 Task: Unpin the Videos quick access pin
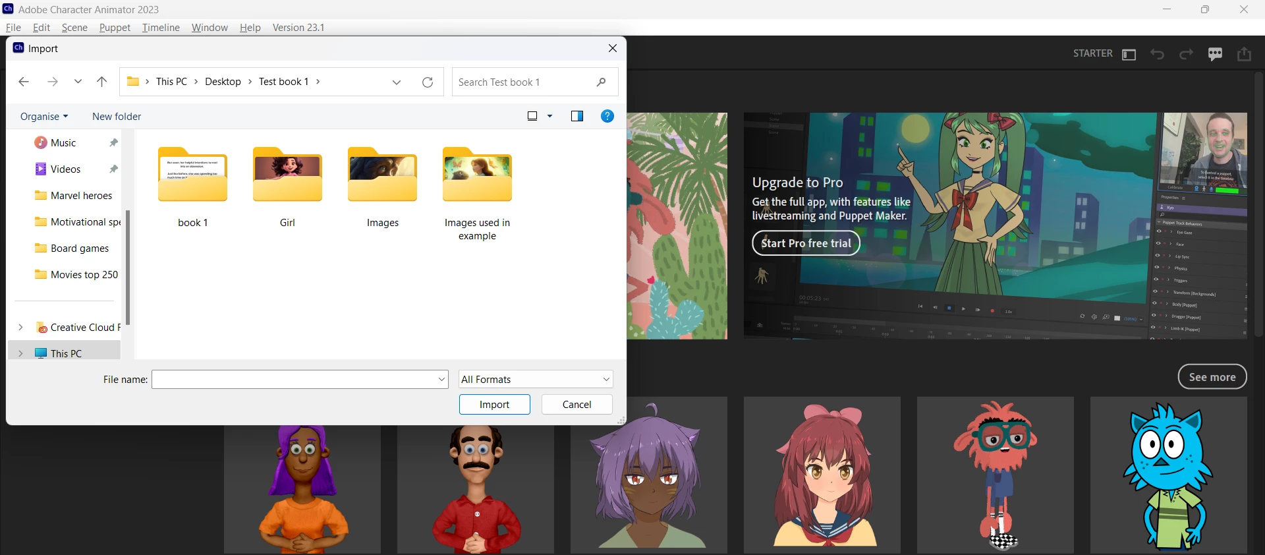(x=113, y=169)
